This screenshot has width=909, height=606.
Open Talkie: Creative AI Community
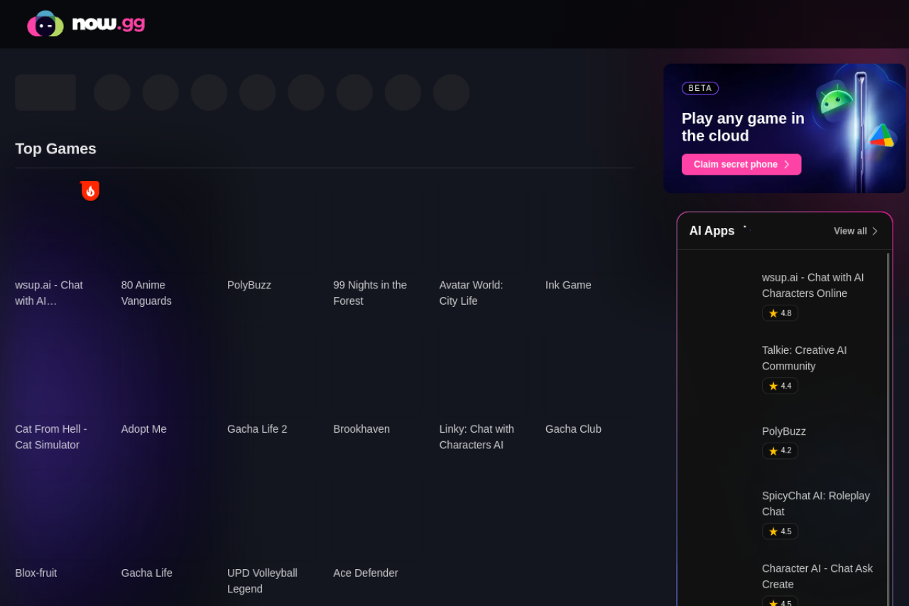pyautogui.click(x=805, y=358)
